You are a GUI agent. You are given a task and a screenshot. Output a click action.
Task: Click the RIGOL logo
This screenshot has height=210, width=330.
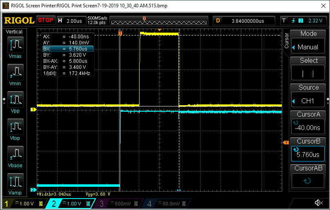click(x=18, y=20)
